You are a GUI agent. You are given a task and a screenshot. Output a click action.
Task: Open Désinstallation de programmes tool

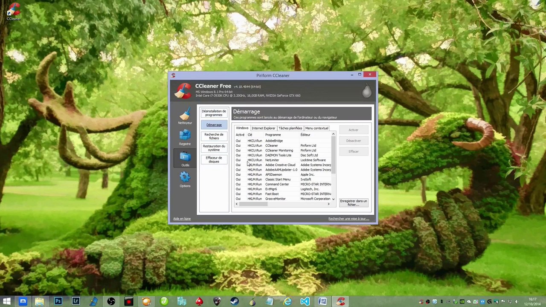(214, 113)
